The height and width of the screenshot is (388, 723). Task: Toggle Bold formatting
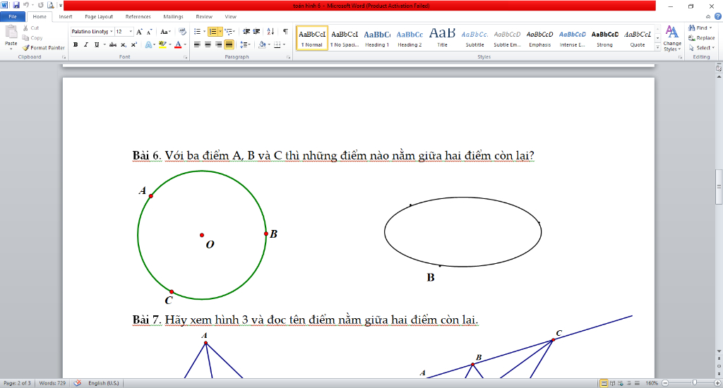(x=76, y=44)
